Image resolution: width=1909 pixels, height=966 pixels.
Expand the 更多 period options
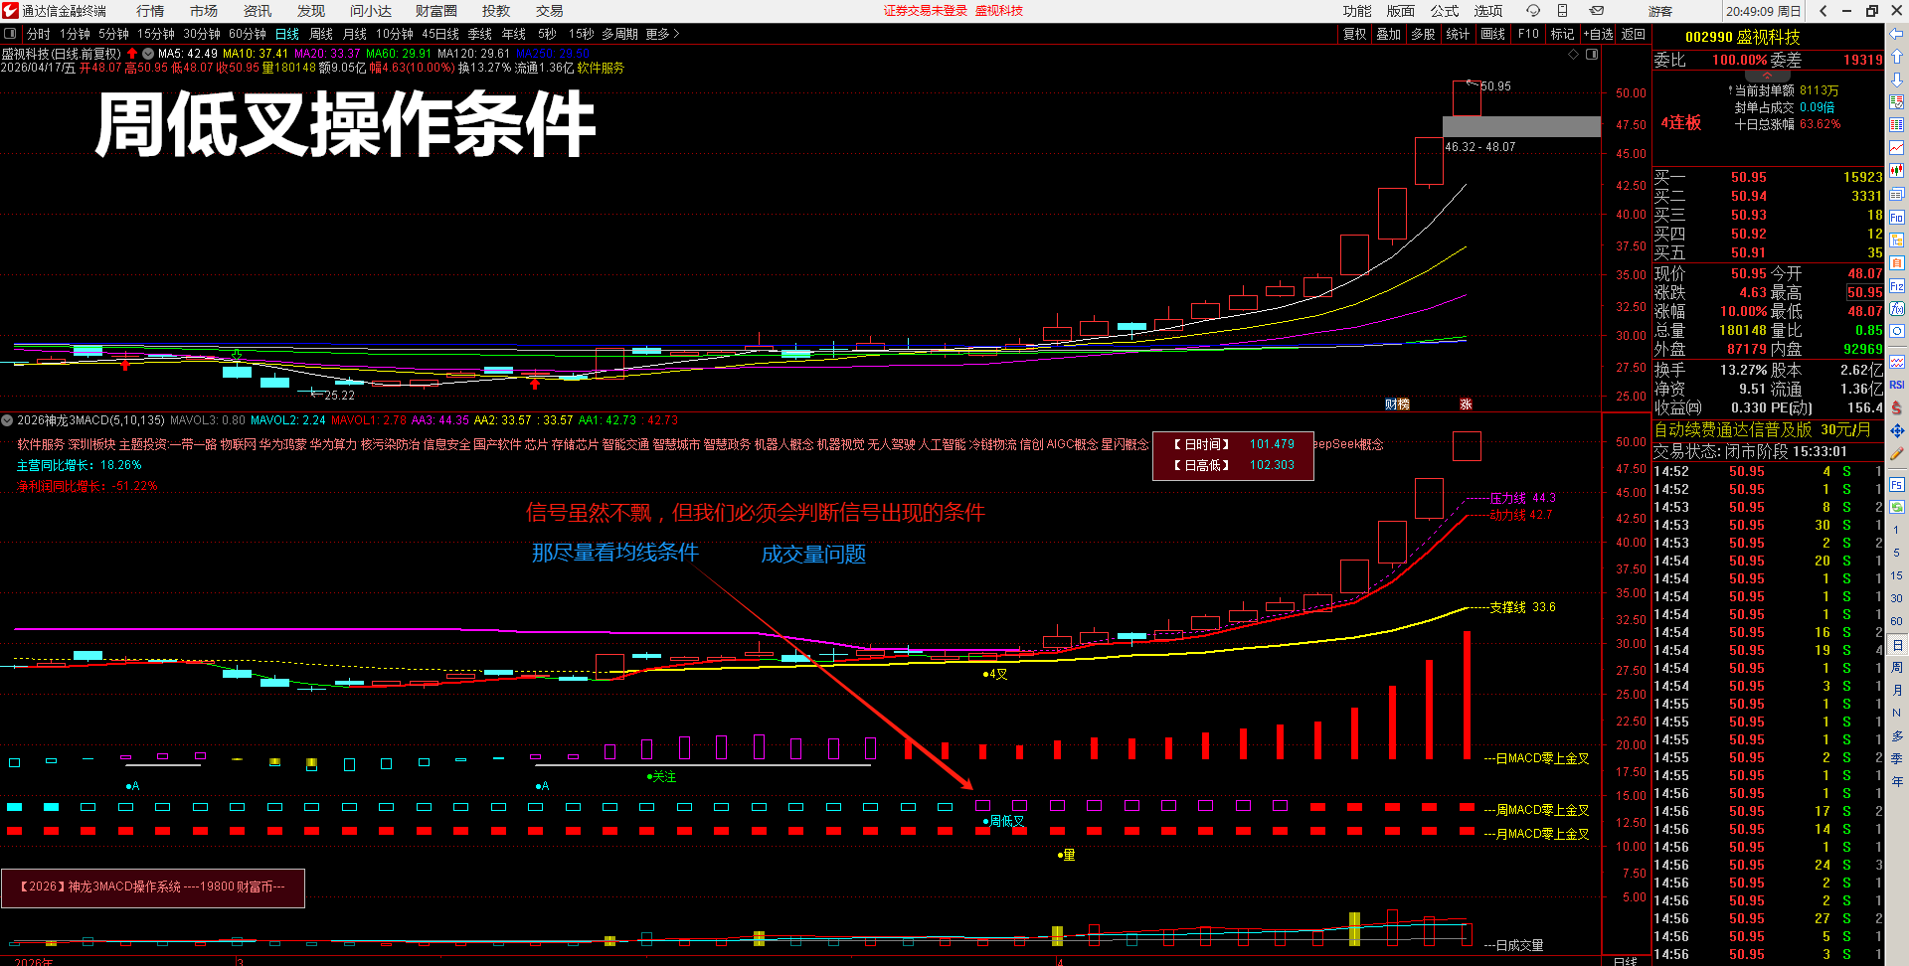click(662, 34)
